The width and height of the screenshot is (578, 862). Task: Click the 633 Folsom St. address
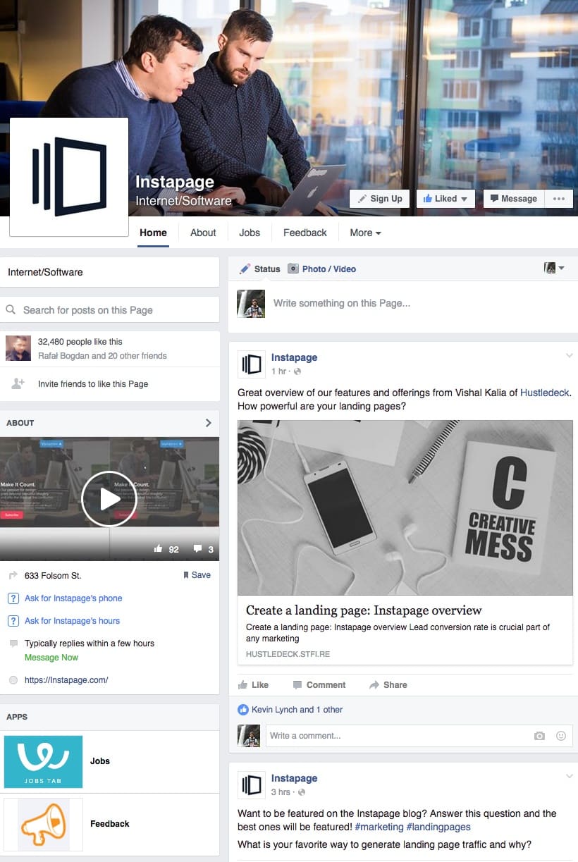(53, 576)
